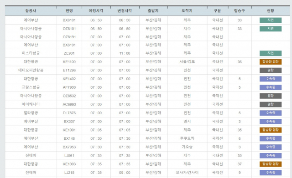Screen dimensions: 292x178
Task: Click changed time 09 : 00 for LJ215
Action: tap(125, 173)
